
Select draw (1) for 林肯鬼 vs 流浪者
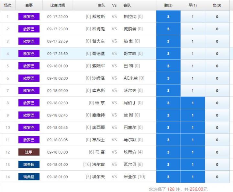pos(193,29)
